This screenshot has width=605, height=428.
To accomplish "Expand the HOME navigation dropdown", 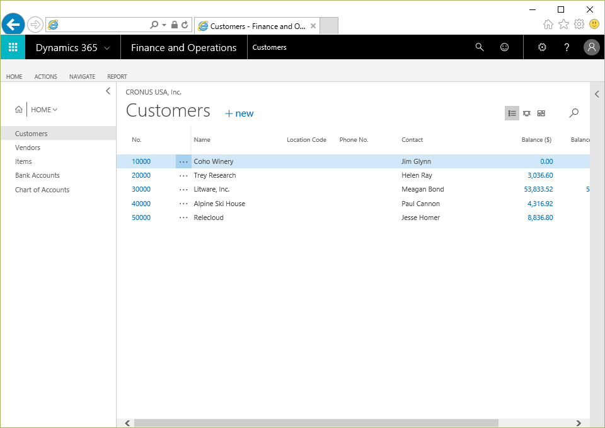I will [44, 110].
